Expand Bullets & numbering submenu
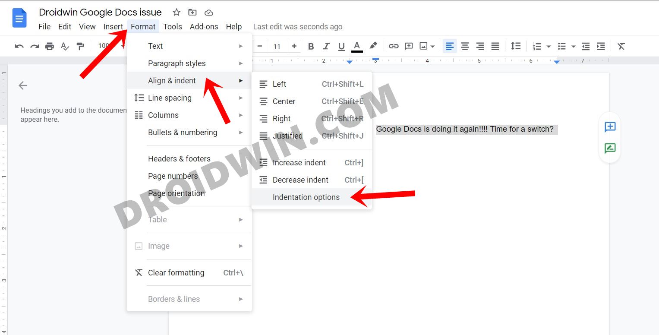The image size is (659, 335). (189, 133)
